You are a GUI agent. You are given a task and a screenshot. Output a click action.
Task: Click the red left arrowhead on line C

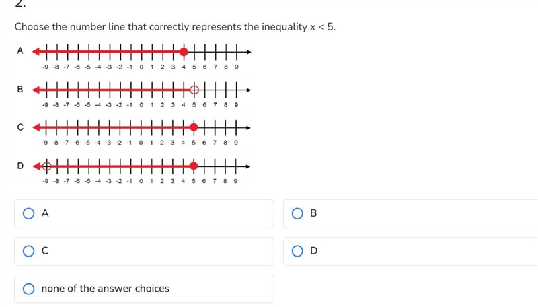tap(36, 127)
